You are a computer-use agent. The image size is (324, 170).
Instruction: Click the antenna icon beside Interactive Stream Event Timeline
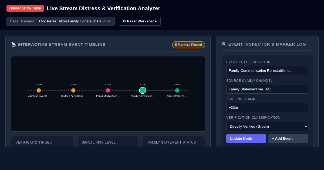pyautogui.click(x=13, y=45)
